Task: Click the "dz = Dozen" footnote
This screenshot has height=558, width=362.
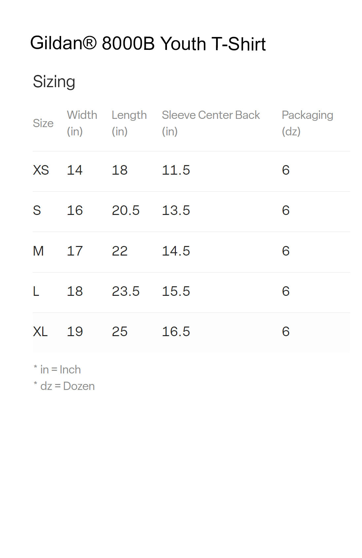Action: click(x=67, y=386)
